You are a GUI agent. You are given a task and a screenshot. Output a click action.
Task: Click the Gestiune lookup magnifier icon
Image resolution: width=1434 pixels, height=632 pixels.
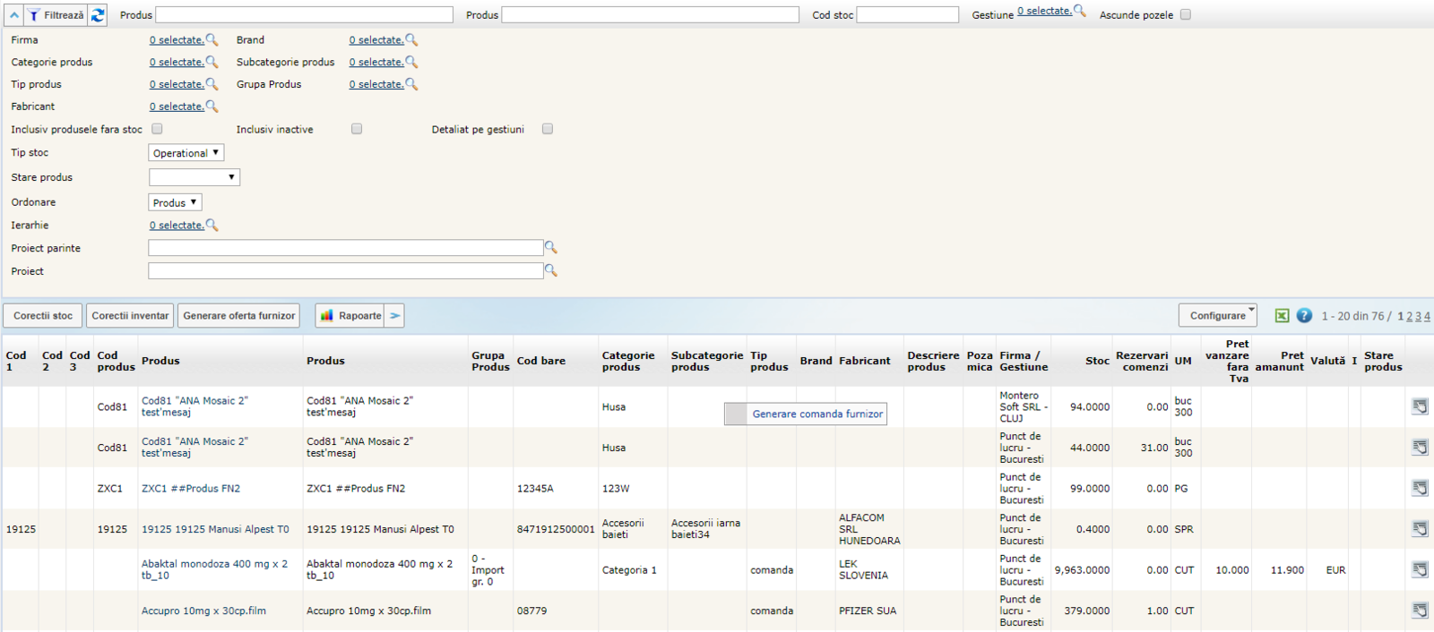coord(1080,11)
